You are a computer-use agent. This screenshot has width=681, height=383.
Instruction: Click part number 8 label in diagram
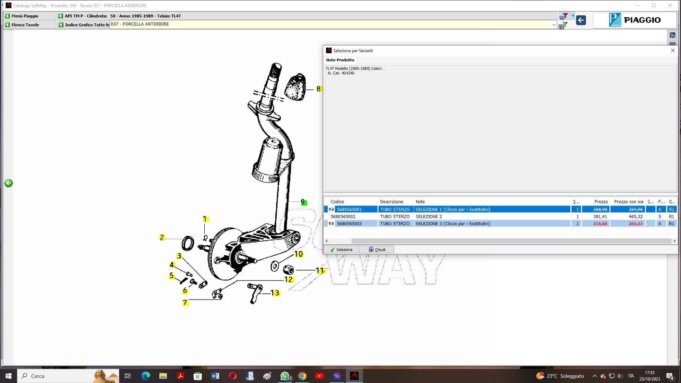pos(318,89)
